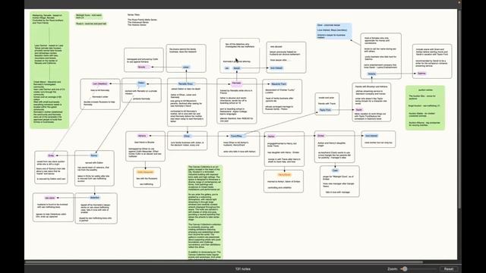The height and width of the screenshot is (273, 486).
Task: Select the pink 'Leo (Masters)' note label
Action: pos(99,83)
